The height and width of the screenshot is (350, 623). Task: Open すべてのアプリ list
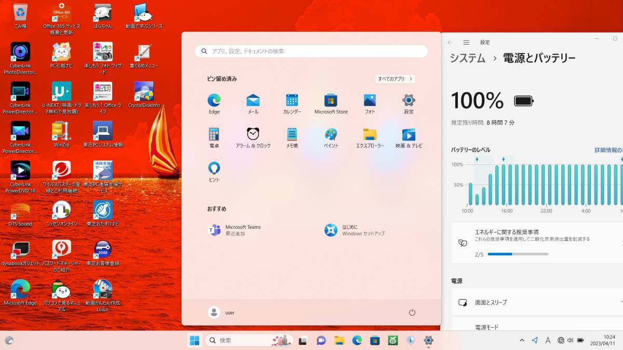coord(395,79)
